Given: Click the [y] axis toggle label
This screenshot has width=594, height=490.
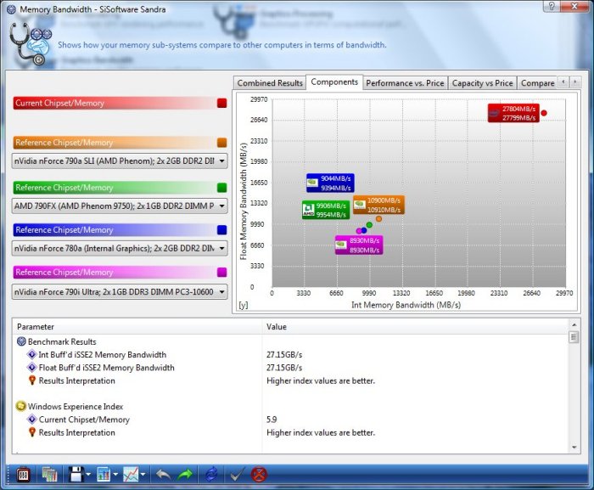Looking at the screenshot, I should tap(244, 305).
